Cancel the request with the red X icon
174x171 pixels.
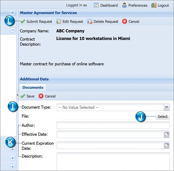[x=125, y=21]
